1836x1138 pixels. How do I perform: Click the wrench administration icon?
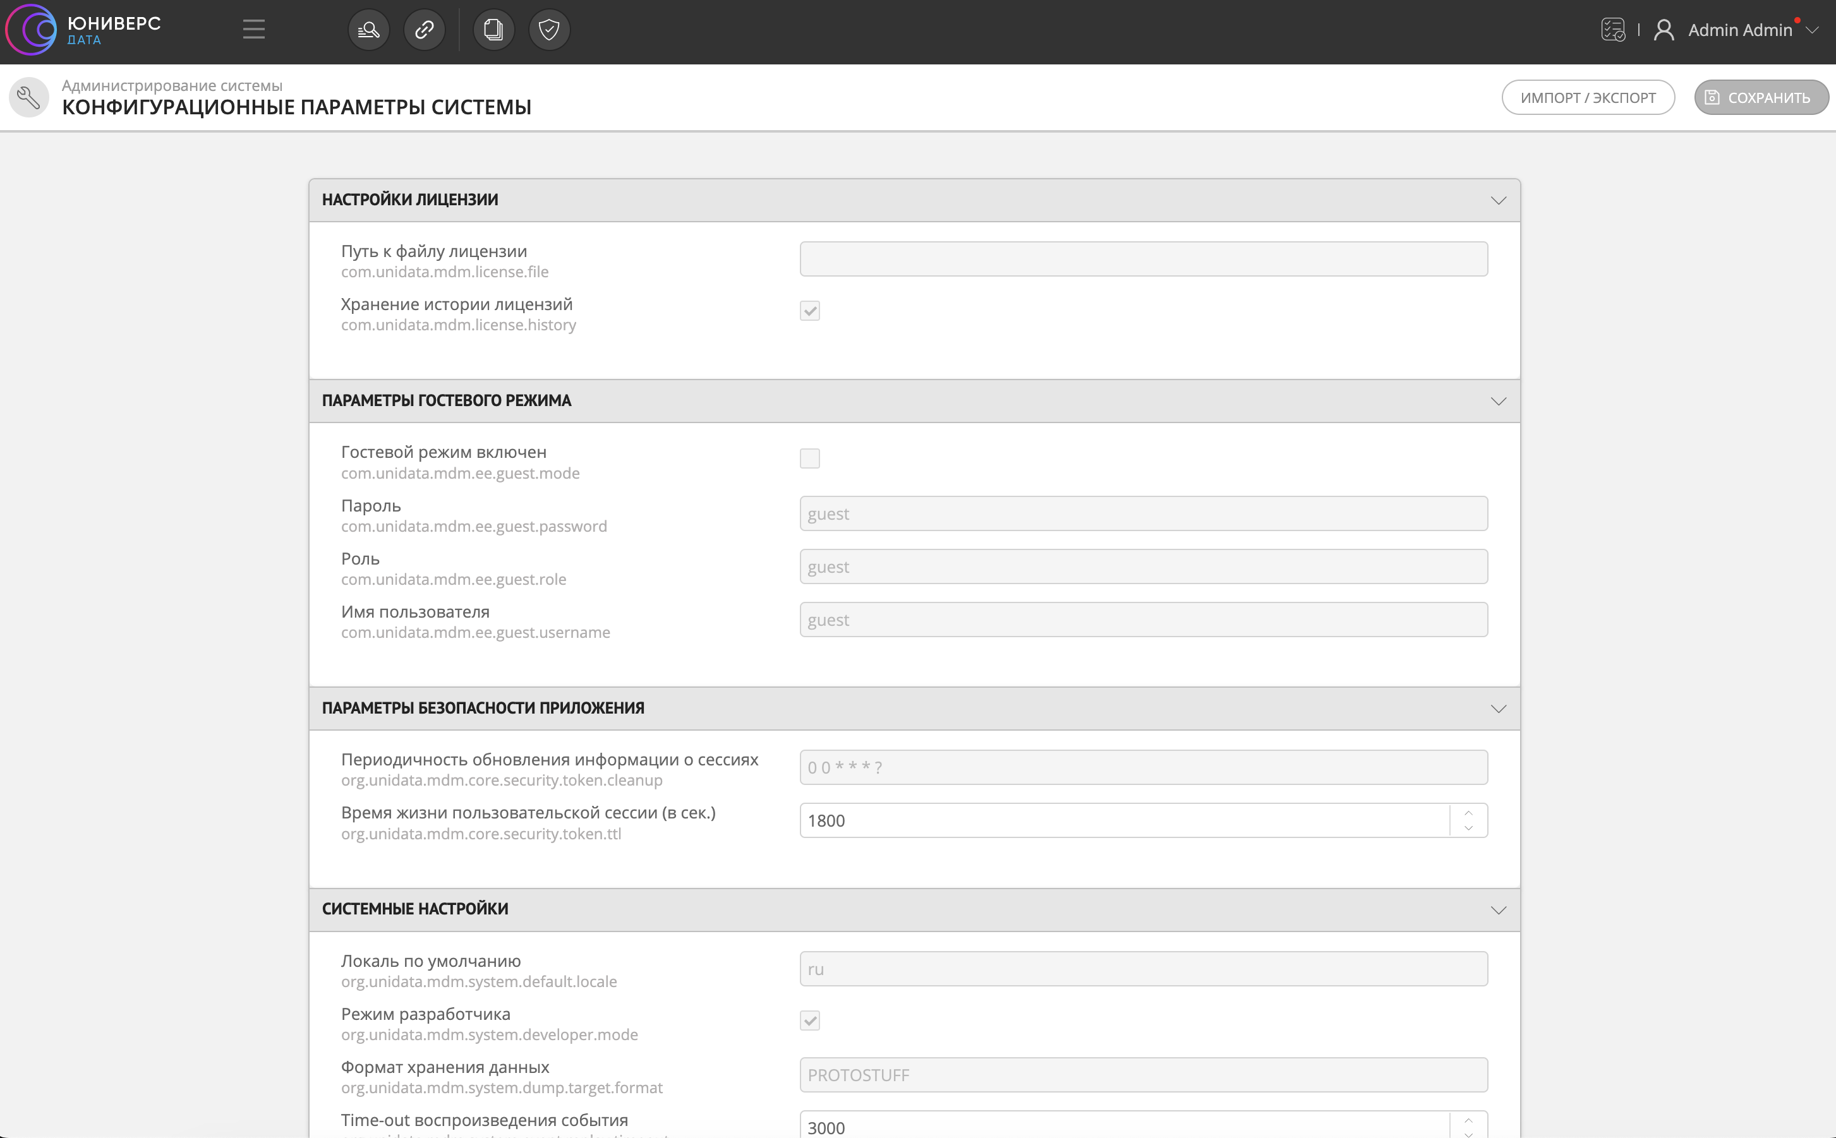click(28, 97)
